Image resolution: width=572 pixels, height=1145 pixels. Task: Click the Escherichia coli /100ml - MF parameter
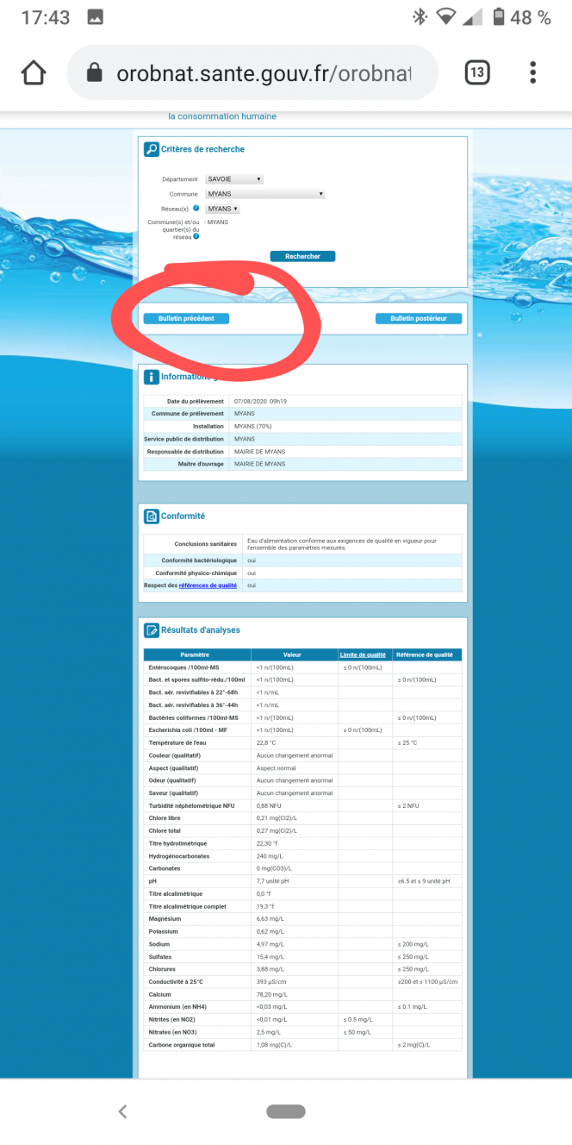point(188,730)
